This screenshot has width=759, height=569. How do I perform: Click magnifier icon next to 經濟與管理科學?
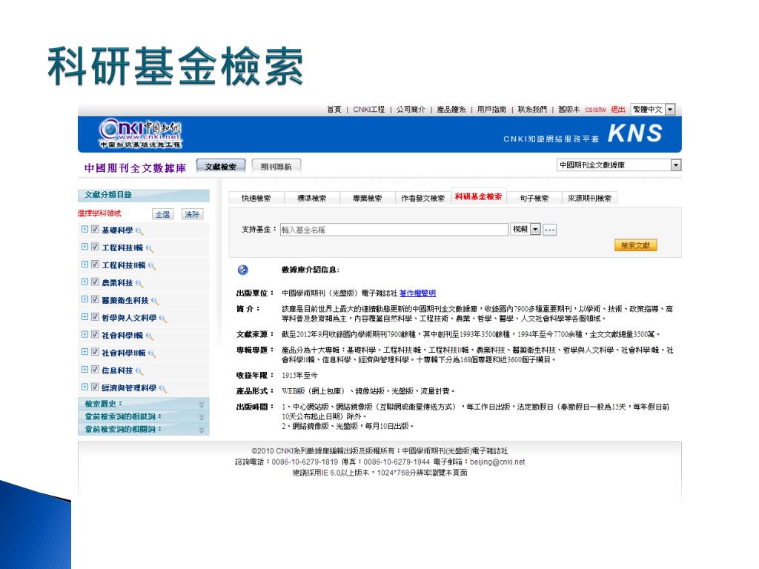[x=162, y=388]
